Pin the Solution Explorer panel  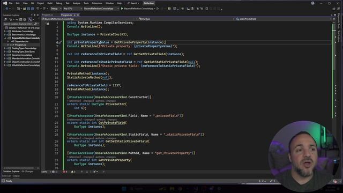point(34,15)
